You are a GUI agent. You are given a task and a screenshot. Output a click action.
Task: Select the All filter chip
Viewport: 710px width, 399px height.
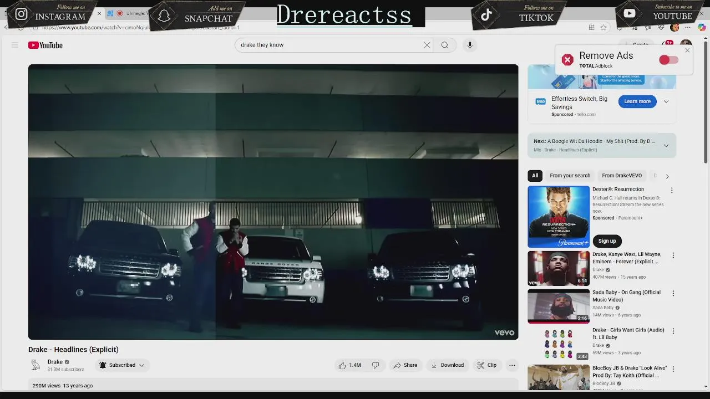pos(535,176)
